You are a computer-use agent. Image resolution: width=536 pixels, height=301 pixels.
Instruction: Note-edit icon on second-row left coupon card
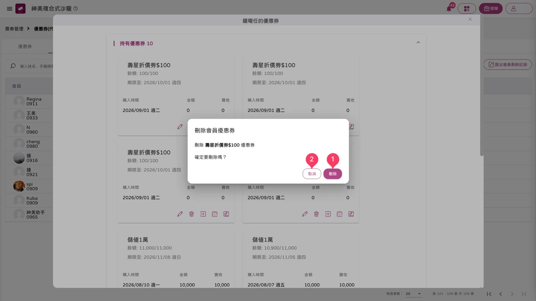pyautogui.click(x=226, y=214)
